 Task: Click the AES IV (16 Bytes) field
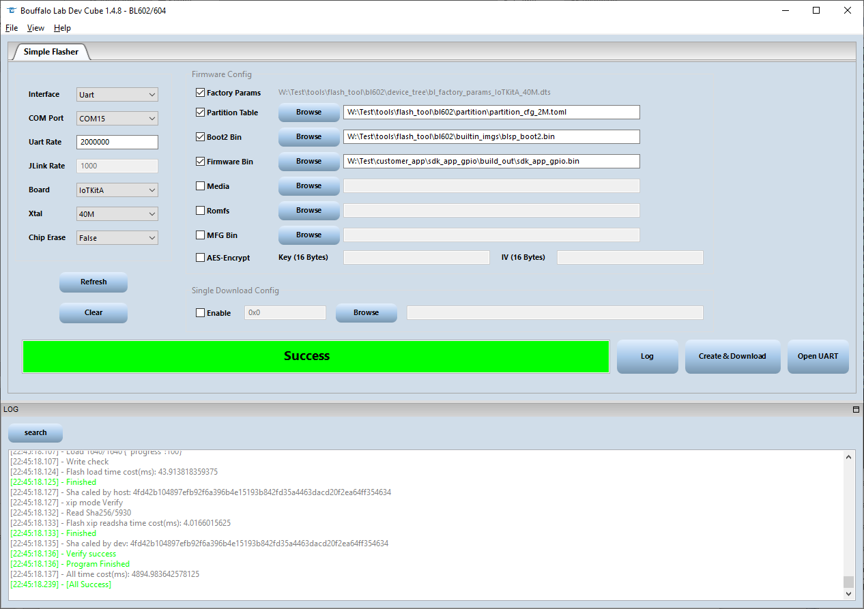(630, 258)
